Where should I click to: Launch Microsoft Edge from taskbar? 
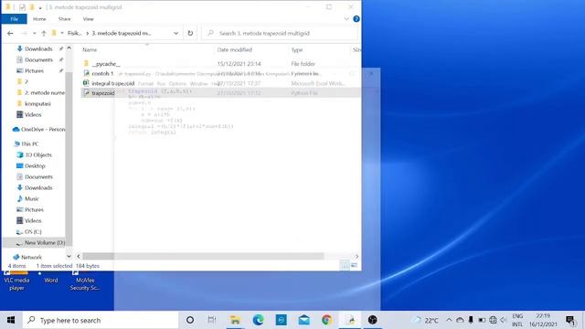pos(258,320)
